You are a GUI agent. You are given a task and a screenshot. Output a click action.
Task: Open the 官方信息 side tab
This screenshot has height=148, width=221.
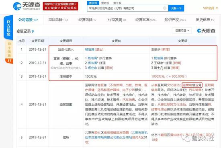pos(8,27)
